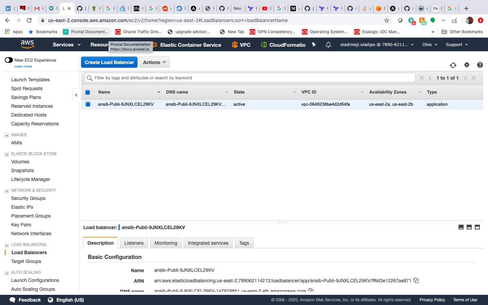The image size is (488, 305).
Task: Collapse the AUTO SCALING section
Action: coord(6,273)
